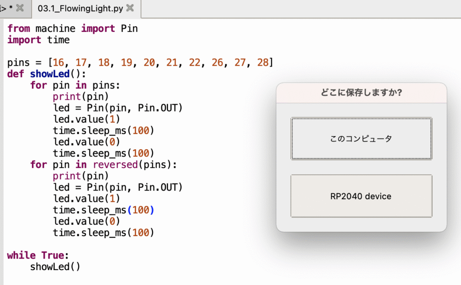Viewport: 461px width, 285px height.
Task: Close the 03.1_FlowingLight.py tab
Action: (130, 8)
